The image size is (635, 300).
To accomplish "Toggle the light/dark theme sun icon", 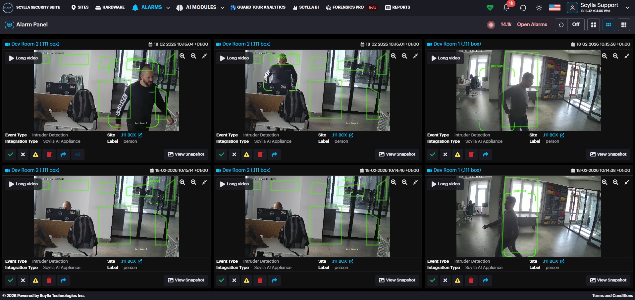I will 539,8.
